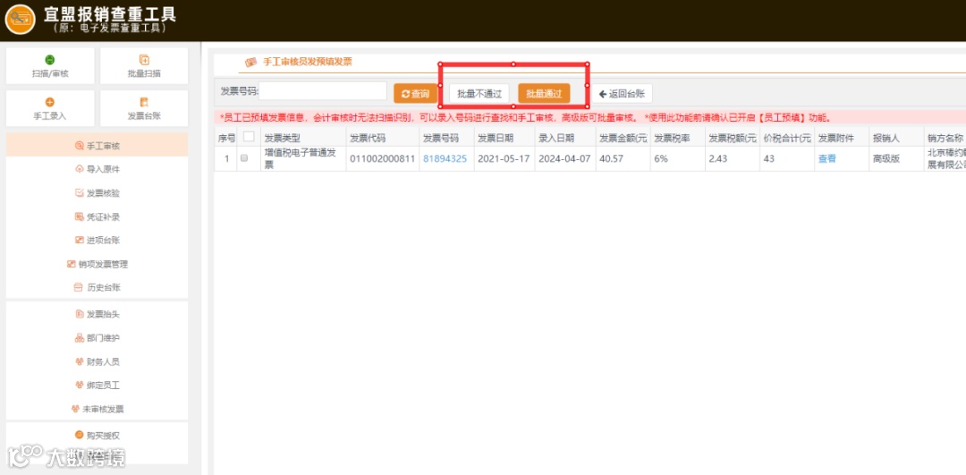Click the 发票税率 column header

click(x=672, y=138)
